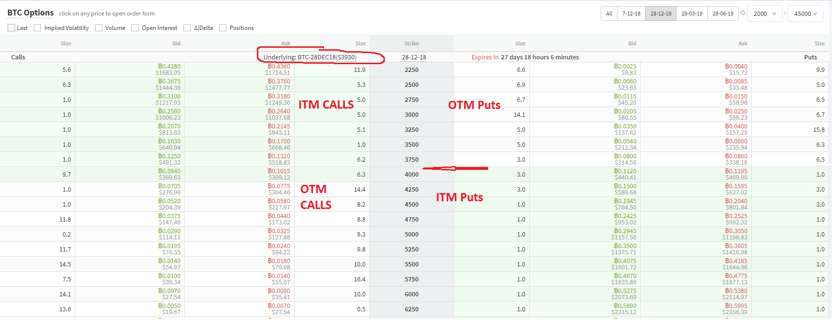Check the Volume column option
The image size is (832, 320).
point(99,28)
